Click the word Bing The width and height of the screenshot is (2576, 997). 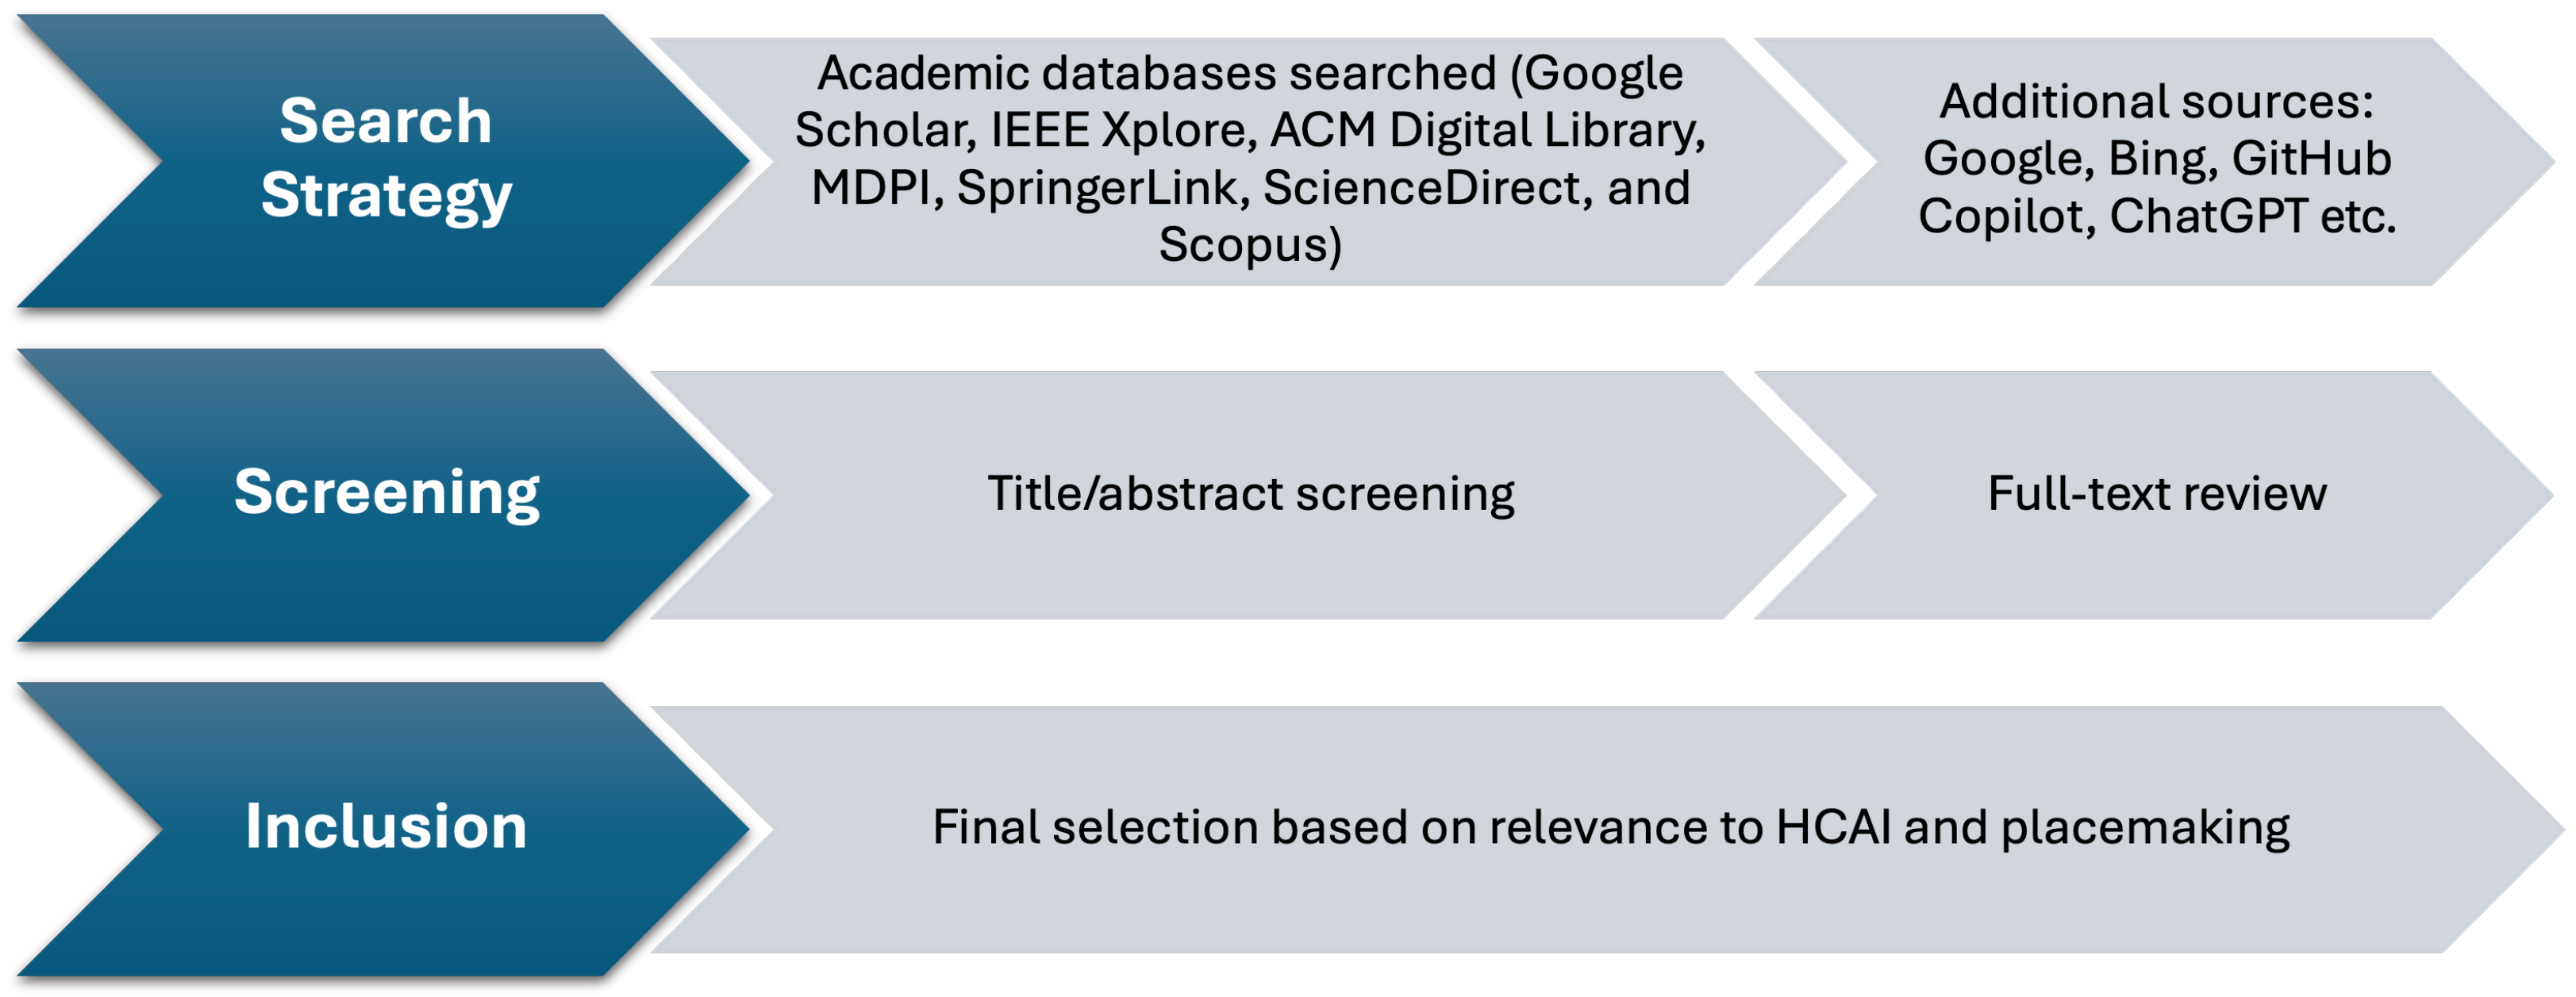(x=2160, y=159)
